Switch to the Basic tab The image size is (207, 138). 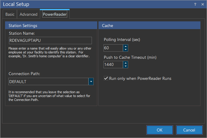coord(10,14)
